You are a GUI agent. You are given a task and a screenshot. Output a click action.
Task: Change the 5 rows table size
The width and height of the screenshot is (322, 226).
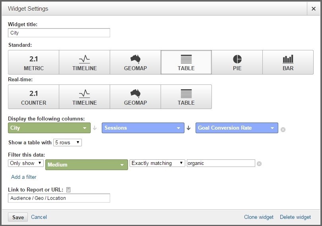pyautogui.click(x=68, y=142)
